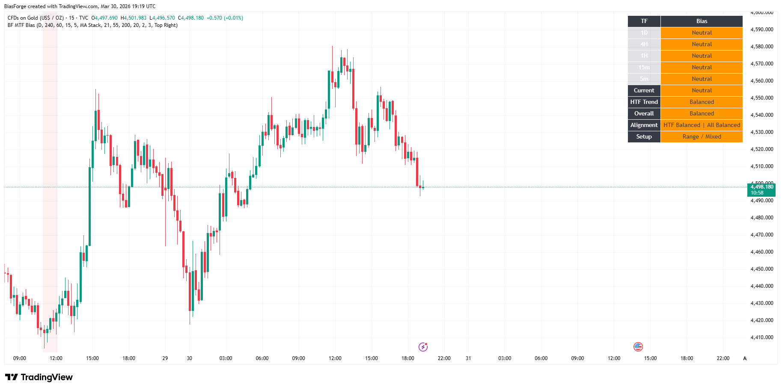Toggle the 1D Neutral bias row

coord(702,32)
